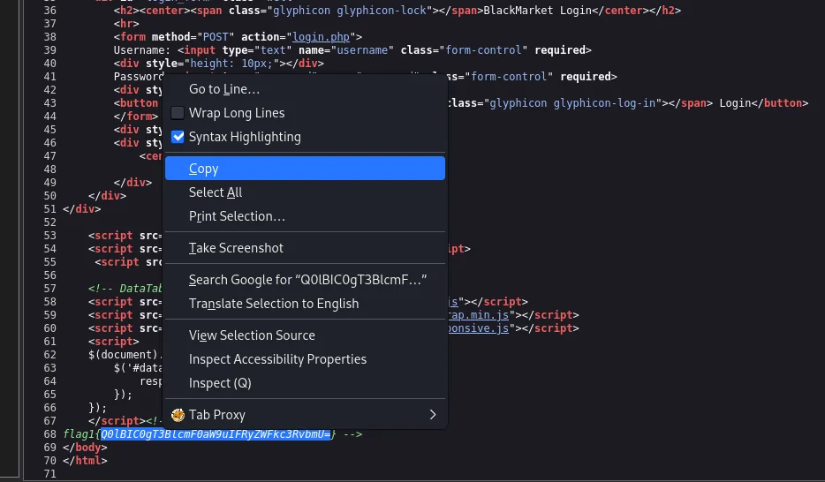Click the closing </body> tag
The image size is (825, 482).
click(x=85, y=448)
